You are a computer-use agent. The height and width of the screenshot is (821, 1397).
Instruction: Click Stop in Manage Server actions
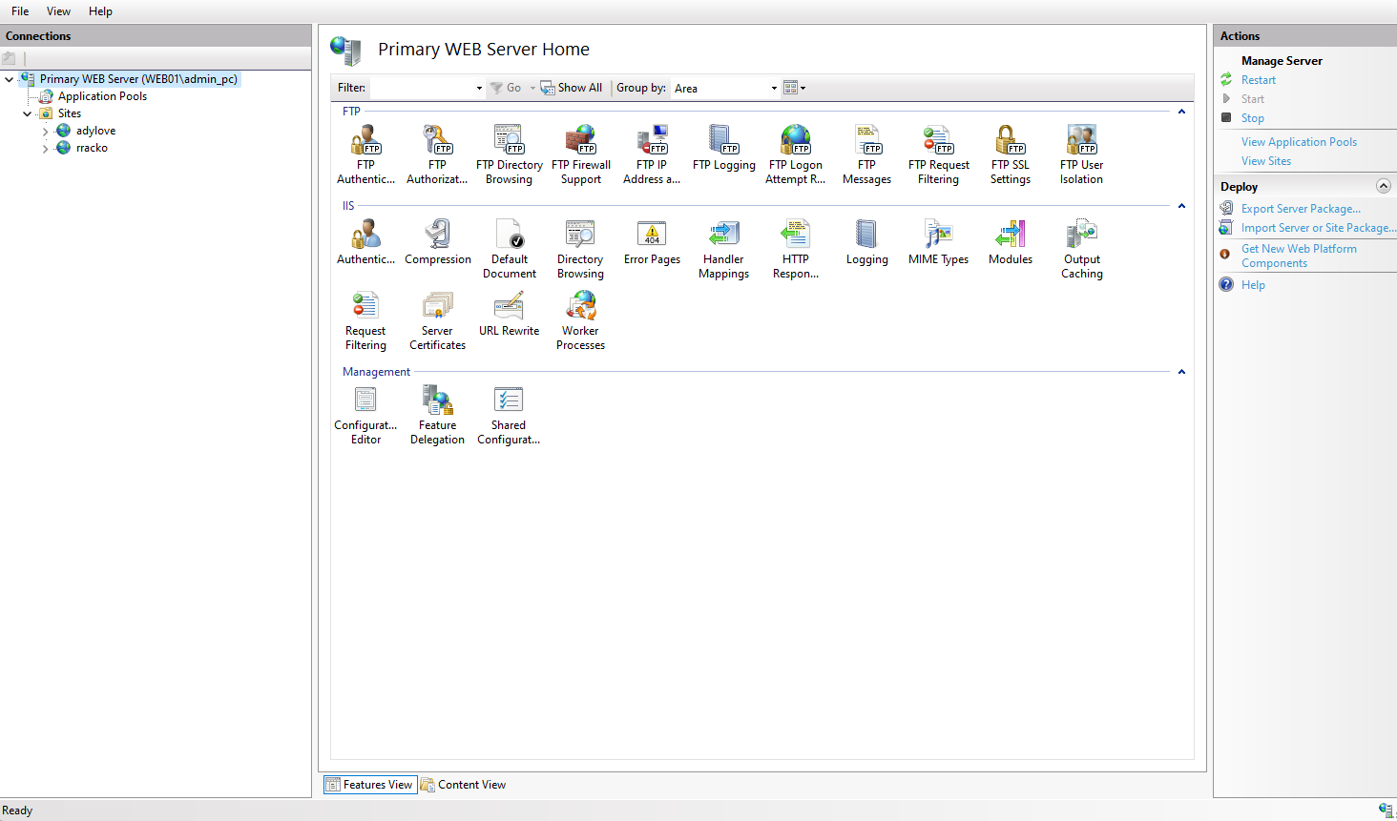[1252, 118]
